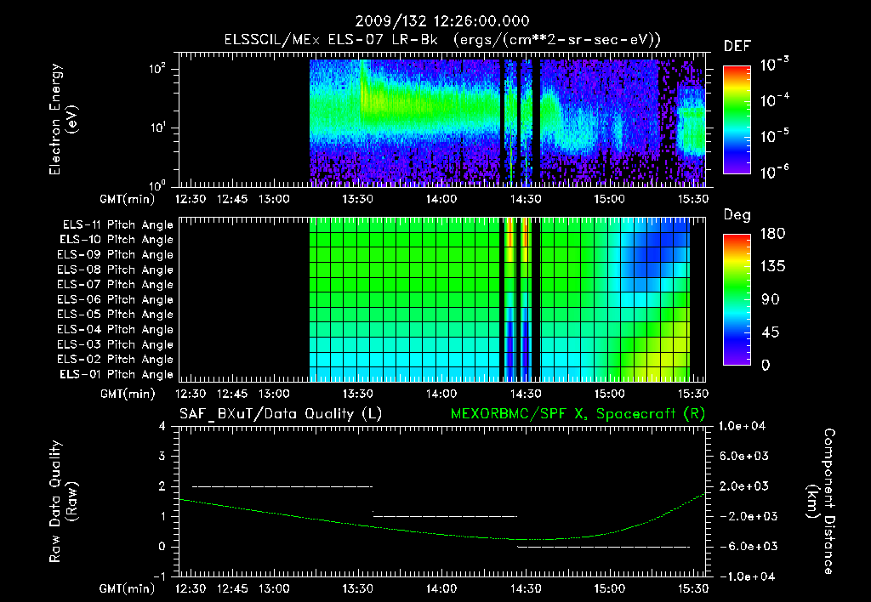Screen dimensions: 871x602
Task: Click the Raw Data Quality (Raw) axis label
Action: [63, 501]
